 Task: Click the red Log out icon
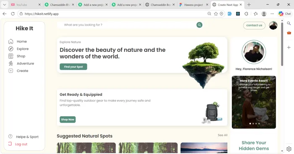coord(10,144)
